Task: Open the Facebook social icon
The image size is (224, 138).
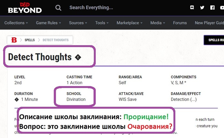Action: coord(212,8)
